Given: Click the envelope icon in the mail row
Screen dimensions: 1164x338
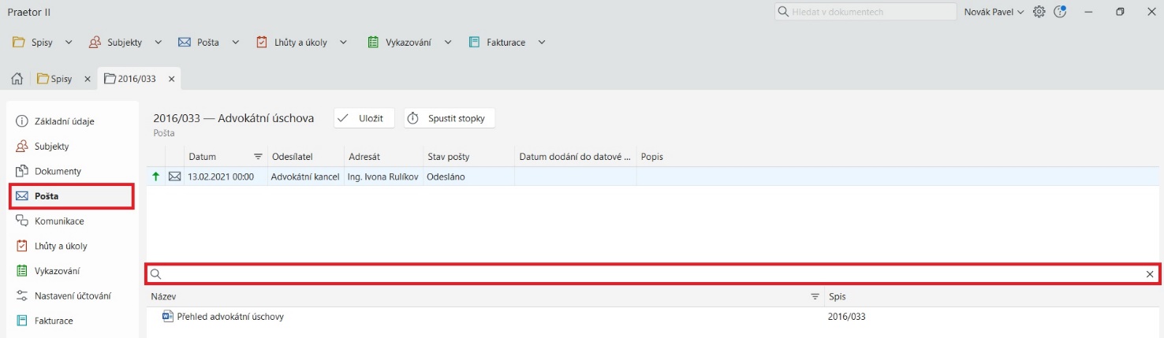Looking at the screenshot, I should (x=174, y=177).
